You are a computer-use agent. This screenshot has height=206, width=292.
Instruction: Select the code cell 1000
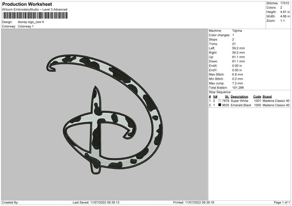pos(257,105)
